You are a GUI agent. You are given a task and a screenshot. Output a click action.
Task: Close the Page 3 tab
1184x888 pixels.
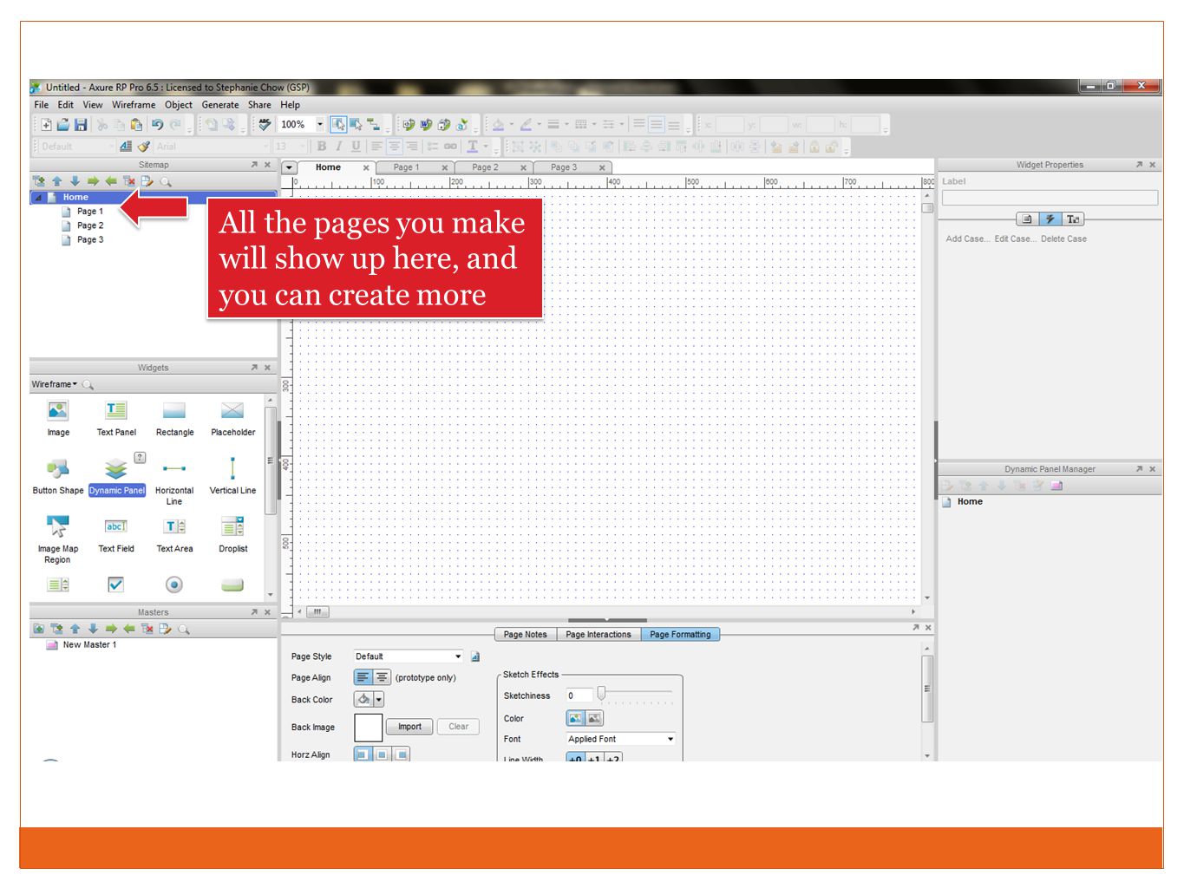tap(602, 167)
